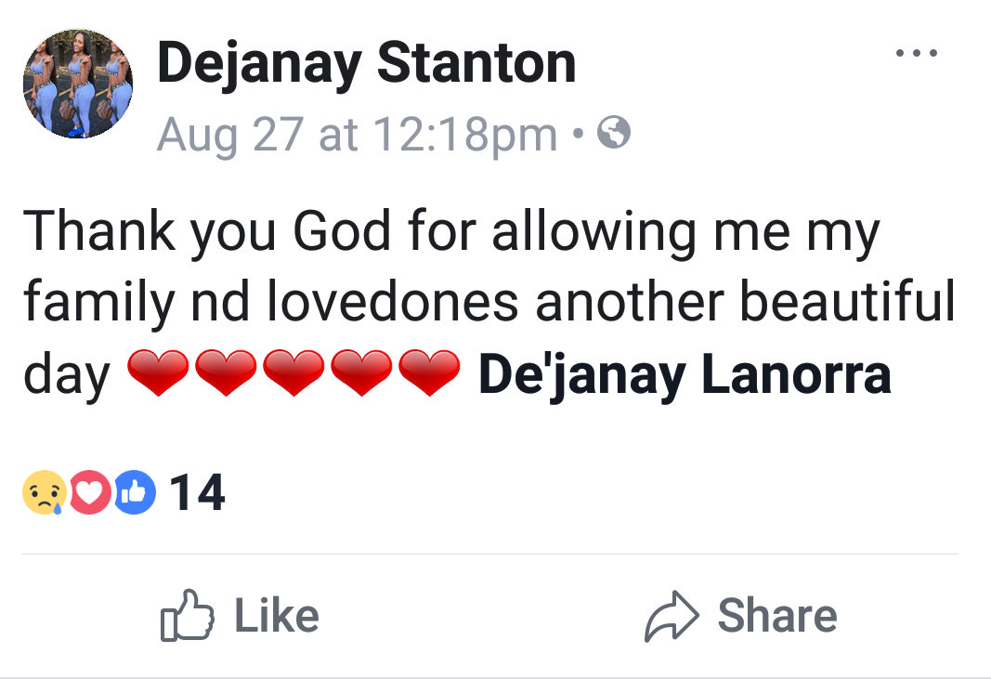The image size is (991, 679).
Task: Click the blue thumbs-up reaction icon
Action: point(136,492)
